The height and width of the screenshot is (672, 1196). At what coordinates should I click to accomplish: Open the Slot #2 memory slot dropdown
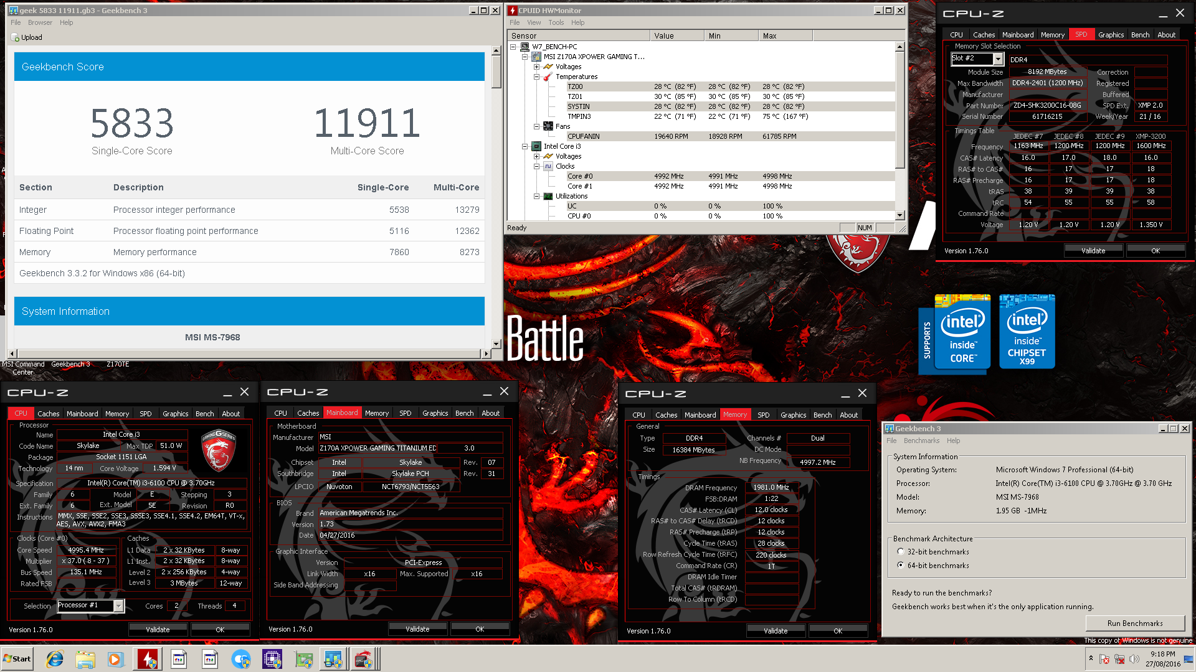[998, 59]
